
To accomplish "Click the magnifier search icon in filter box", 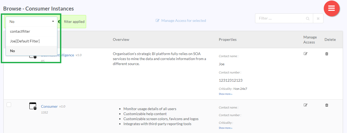I will click(308, 18).
